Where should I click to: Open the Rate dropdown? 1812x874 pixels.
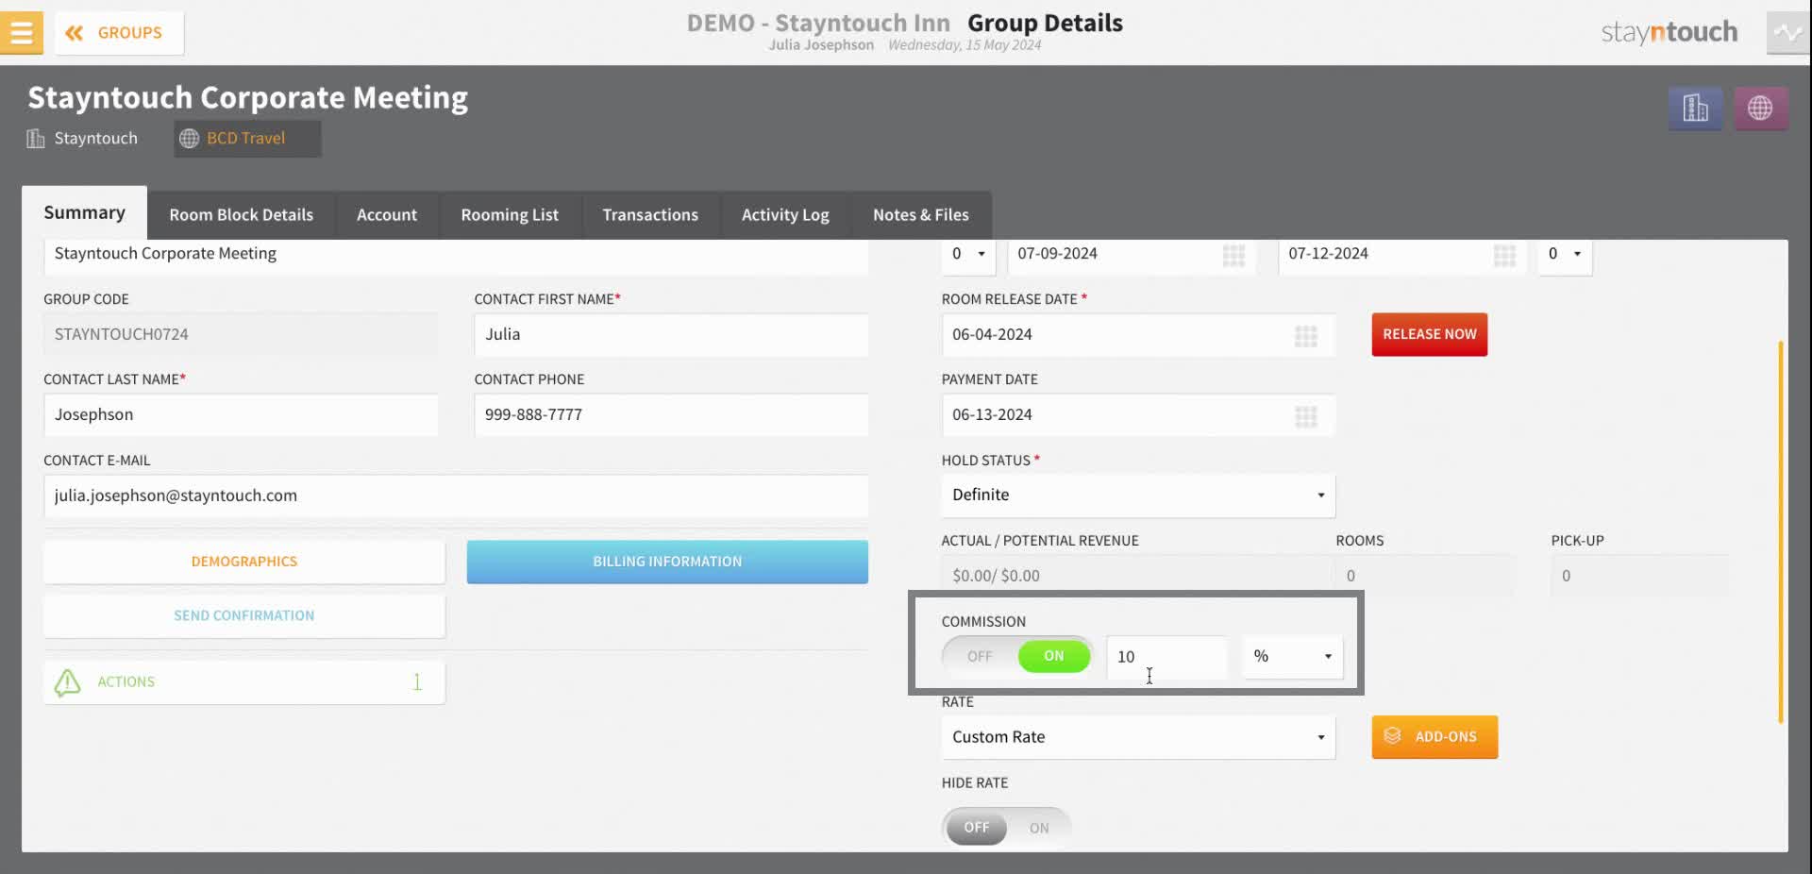click(x=1138, y=738)
